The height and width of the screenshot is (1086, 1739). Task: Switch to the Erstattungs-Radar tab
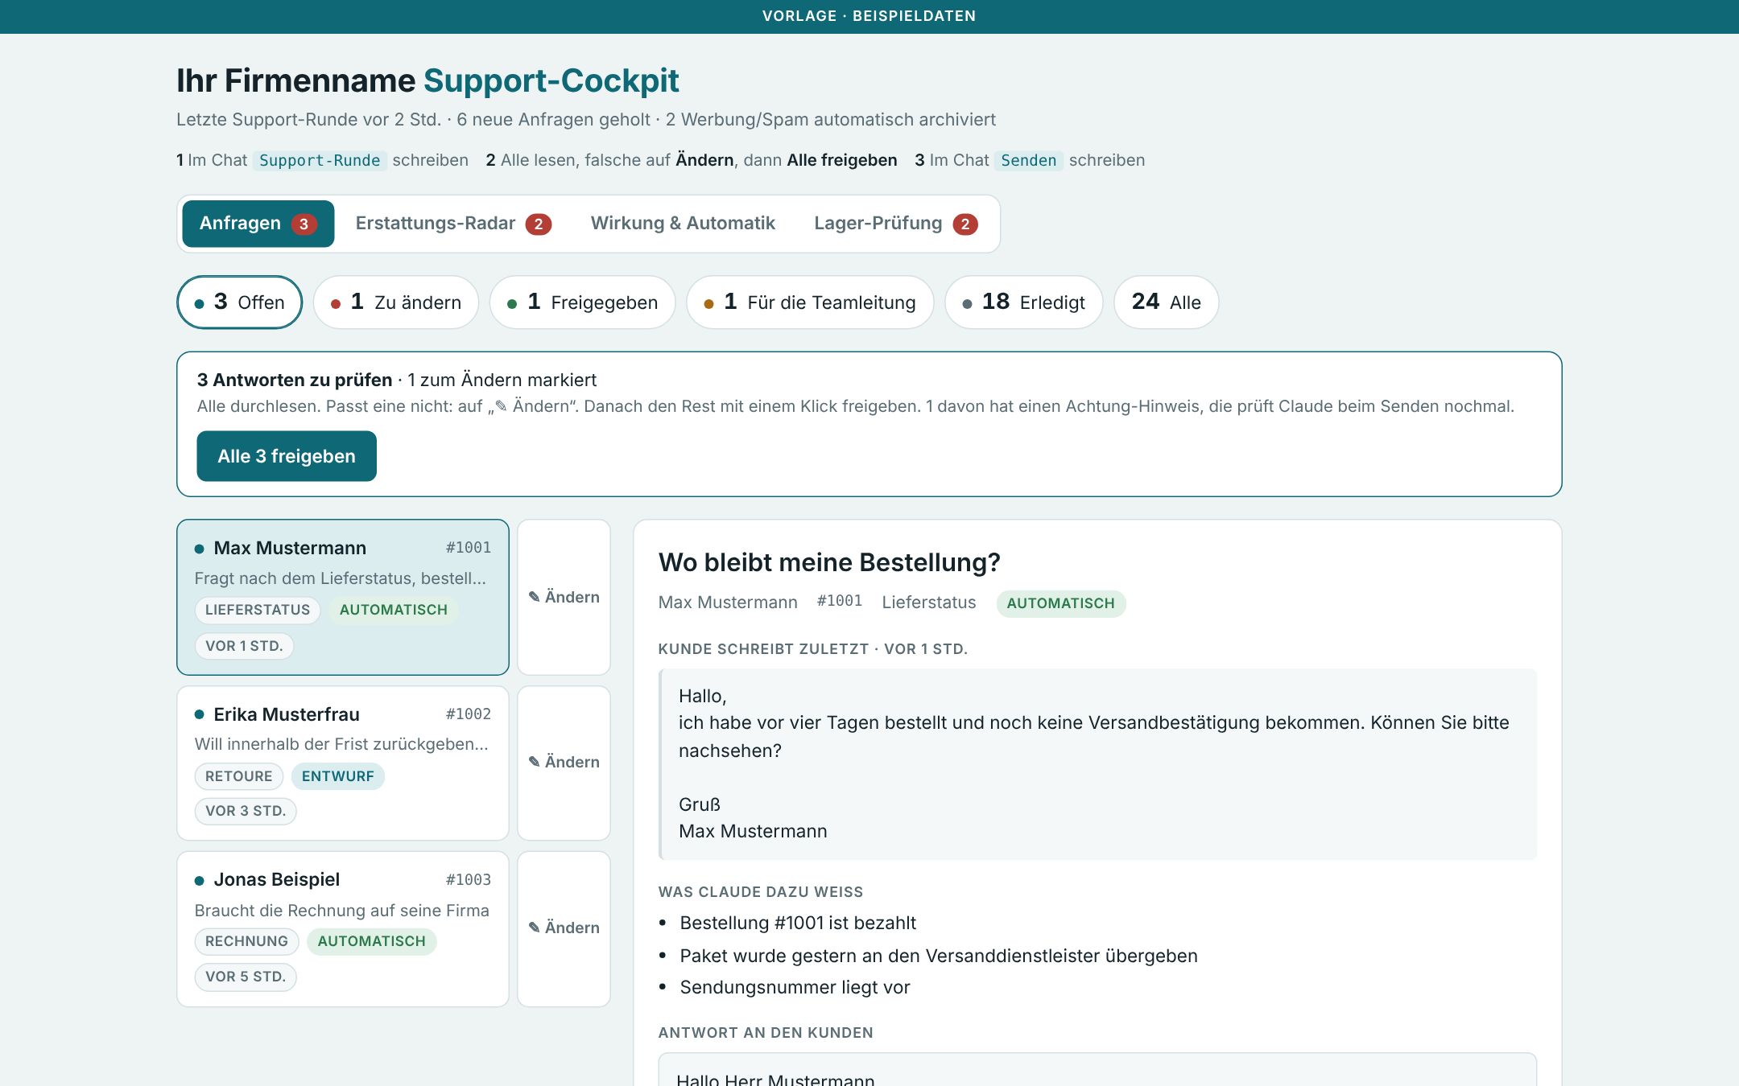[x=453, y=224]
